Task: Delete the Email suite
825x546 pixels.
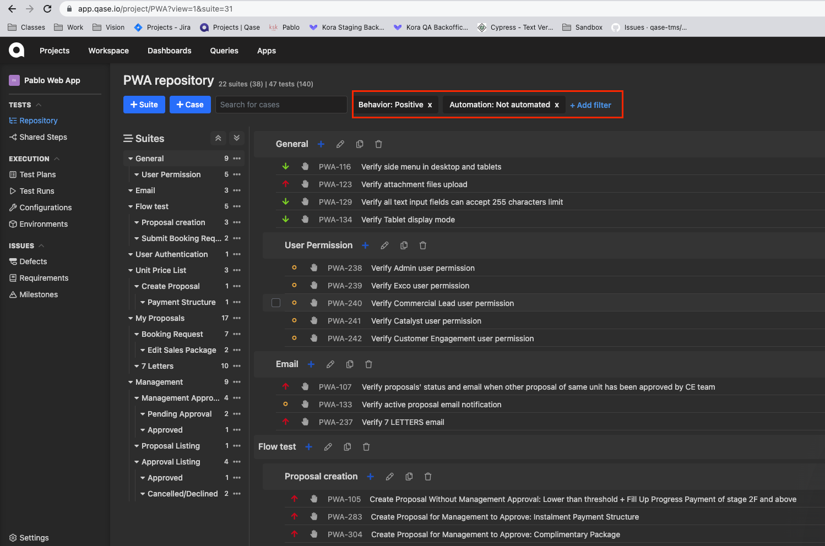Action: [x=368, y=364]
